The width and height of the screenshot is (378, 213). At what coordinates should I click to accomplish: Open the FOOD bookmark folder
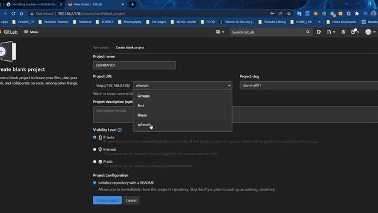click(x=208, y=22)
